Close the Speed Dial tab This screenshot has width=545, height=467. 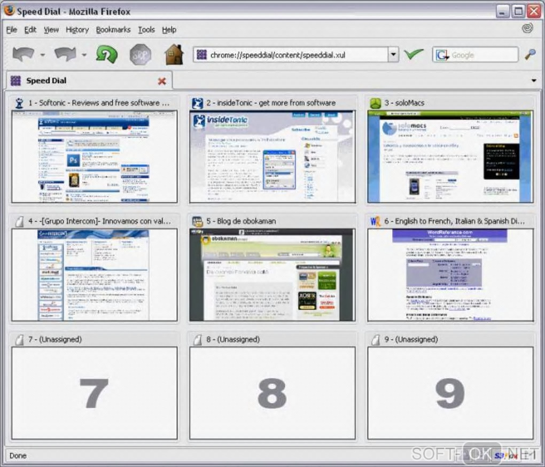tap(162, 81)
